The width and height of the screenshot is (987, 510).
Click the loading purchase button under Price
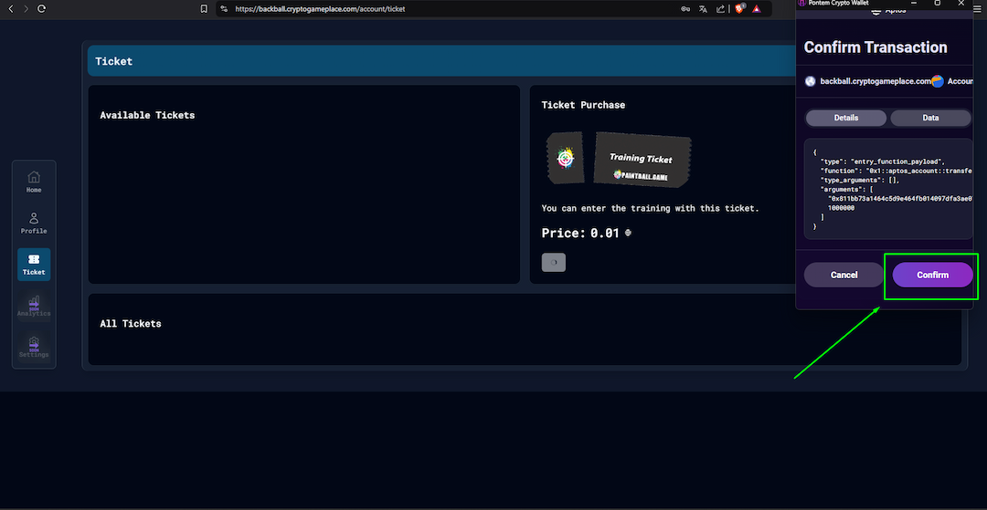tap(554, 263)
